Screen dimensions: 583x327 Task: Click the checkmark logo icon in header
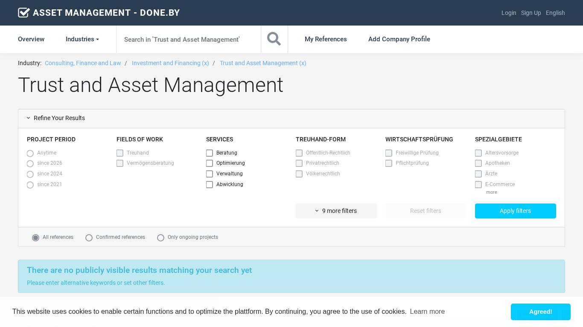(24, 13)
